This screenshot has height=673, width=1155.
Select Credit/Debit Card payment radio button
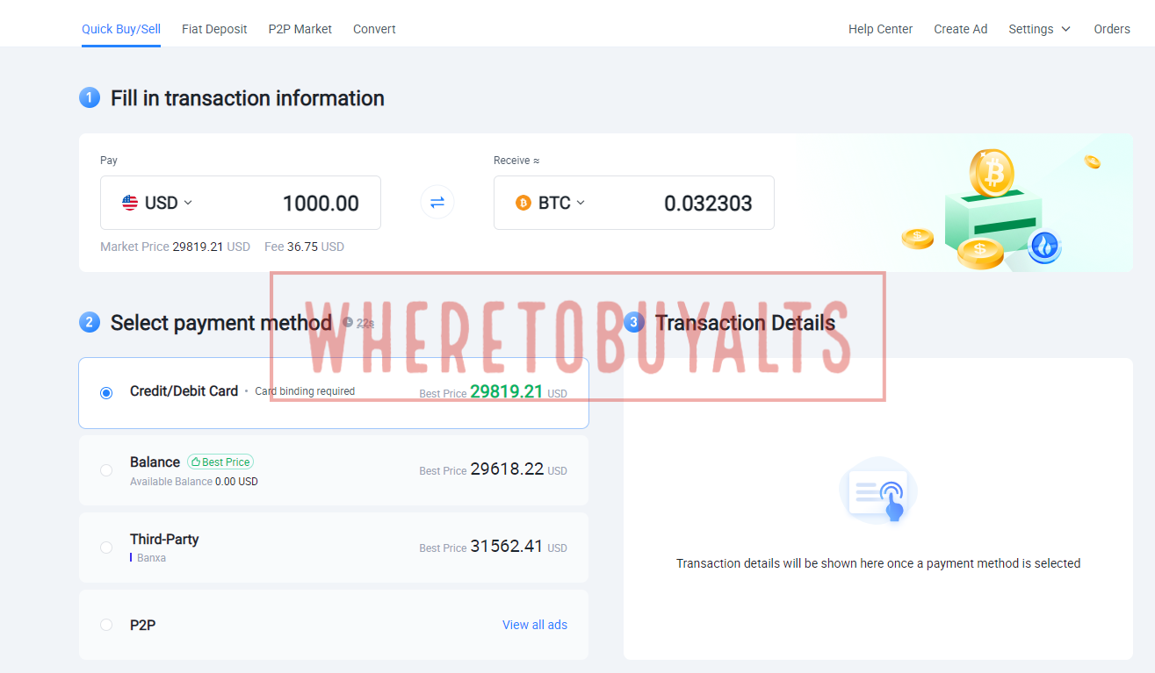106,393
